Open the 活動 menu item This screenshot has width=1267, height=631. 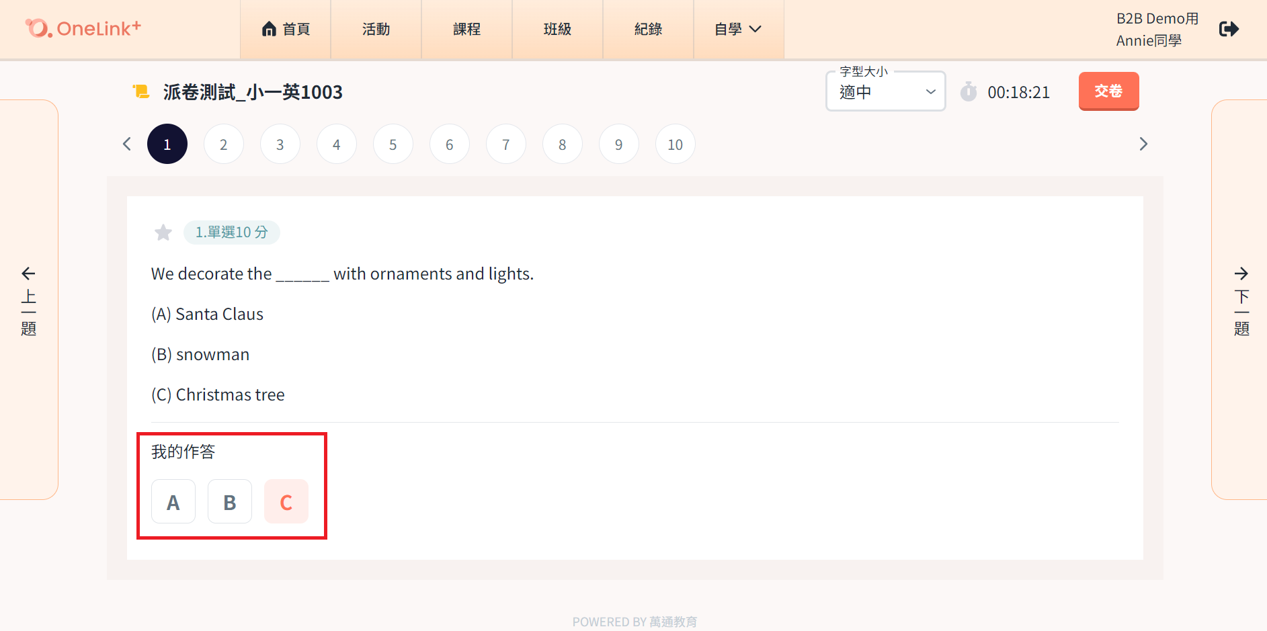coord(376,29)
